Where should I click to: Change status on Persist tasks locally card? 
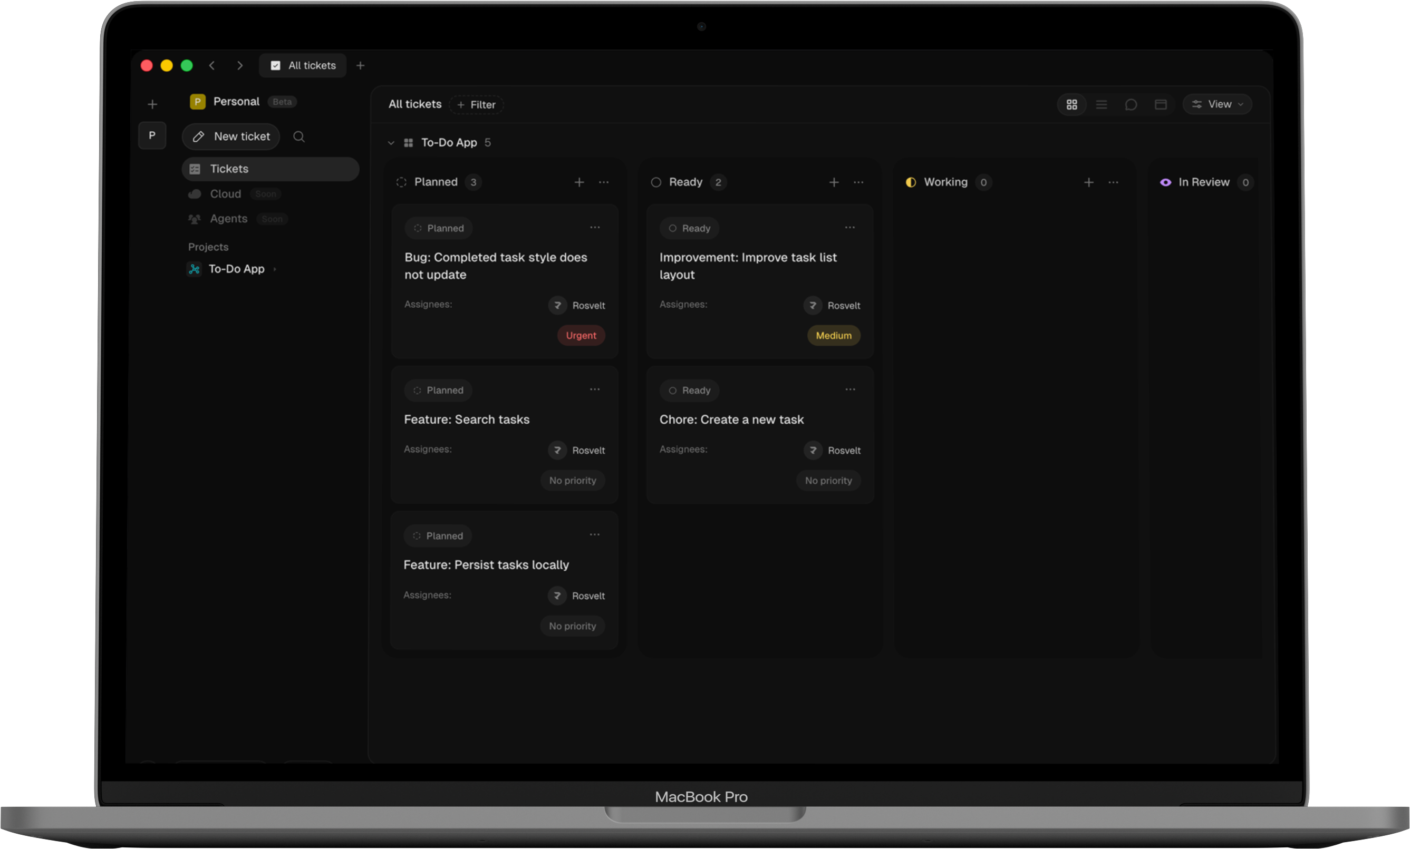[438, 535]
